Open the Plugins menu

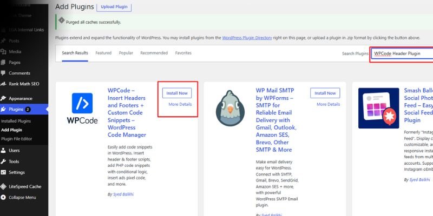tap(16, 110)
